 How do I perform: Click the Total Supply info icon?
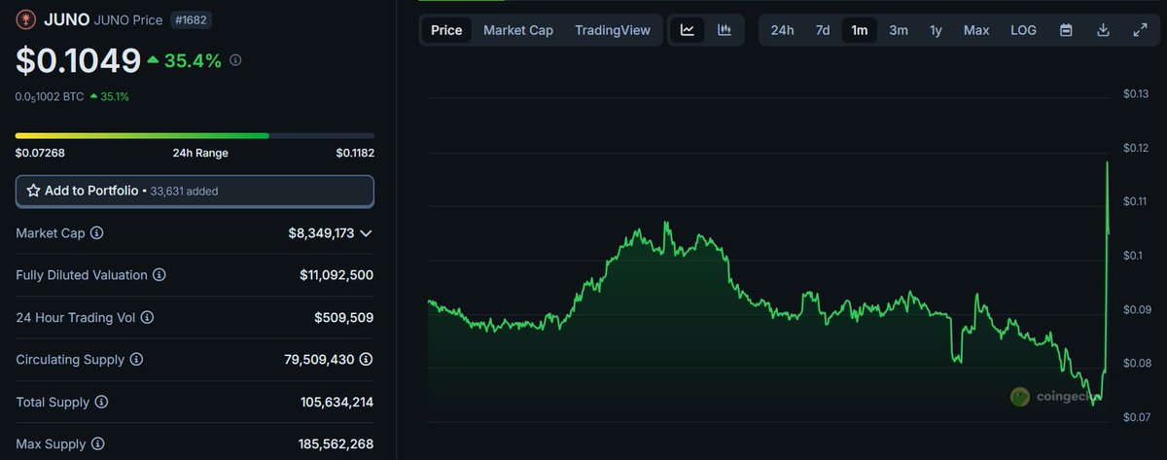tap(101, 402)
